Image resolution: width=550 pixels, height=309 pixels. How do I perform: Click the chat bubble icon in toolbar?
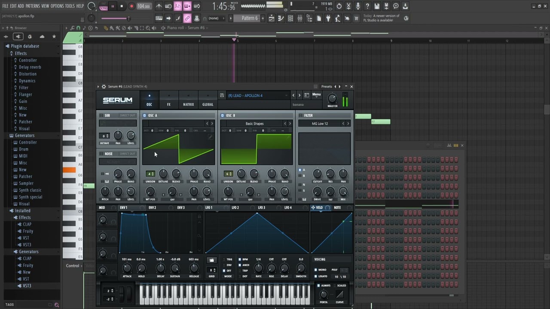396,6
